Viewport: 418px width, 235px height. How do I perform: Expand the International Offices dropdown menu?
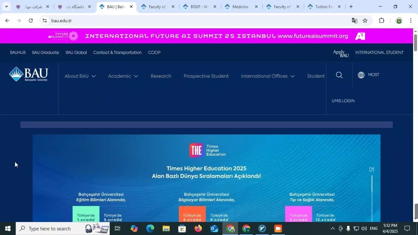click(x=268, y=76)
